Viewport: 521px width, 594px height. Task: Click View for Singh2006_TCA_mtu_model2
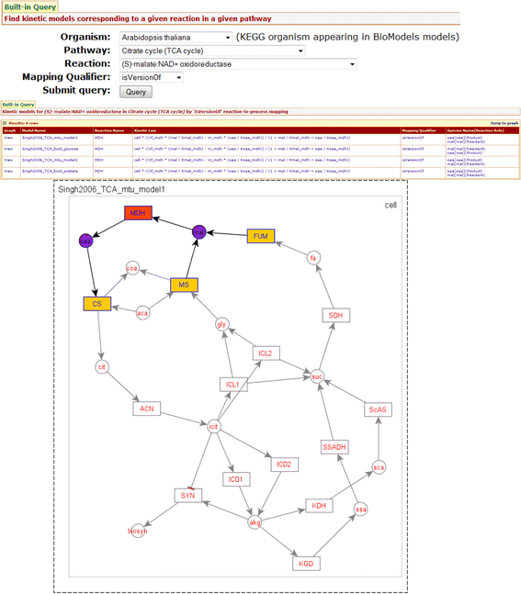click(x=8, y=160)
